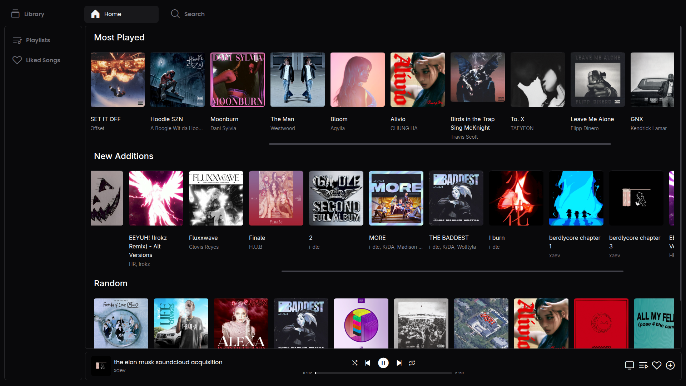Viewport: 686px width, 386px height.
Task: Open the Moonburn album cover
Action: coord(238,80)
